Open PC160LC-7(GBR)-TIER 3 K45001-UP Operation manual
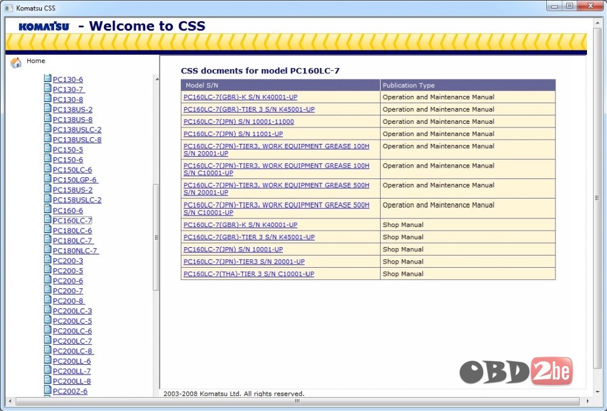 click(x=249, y=109)
